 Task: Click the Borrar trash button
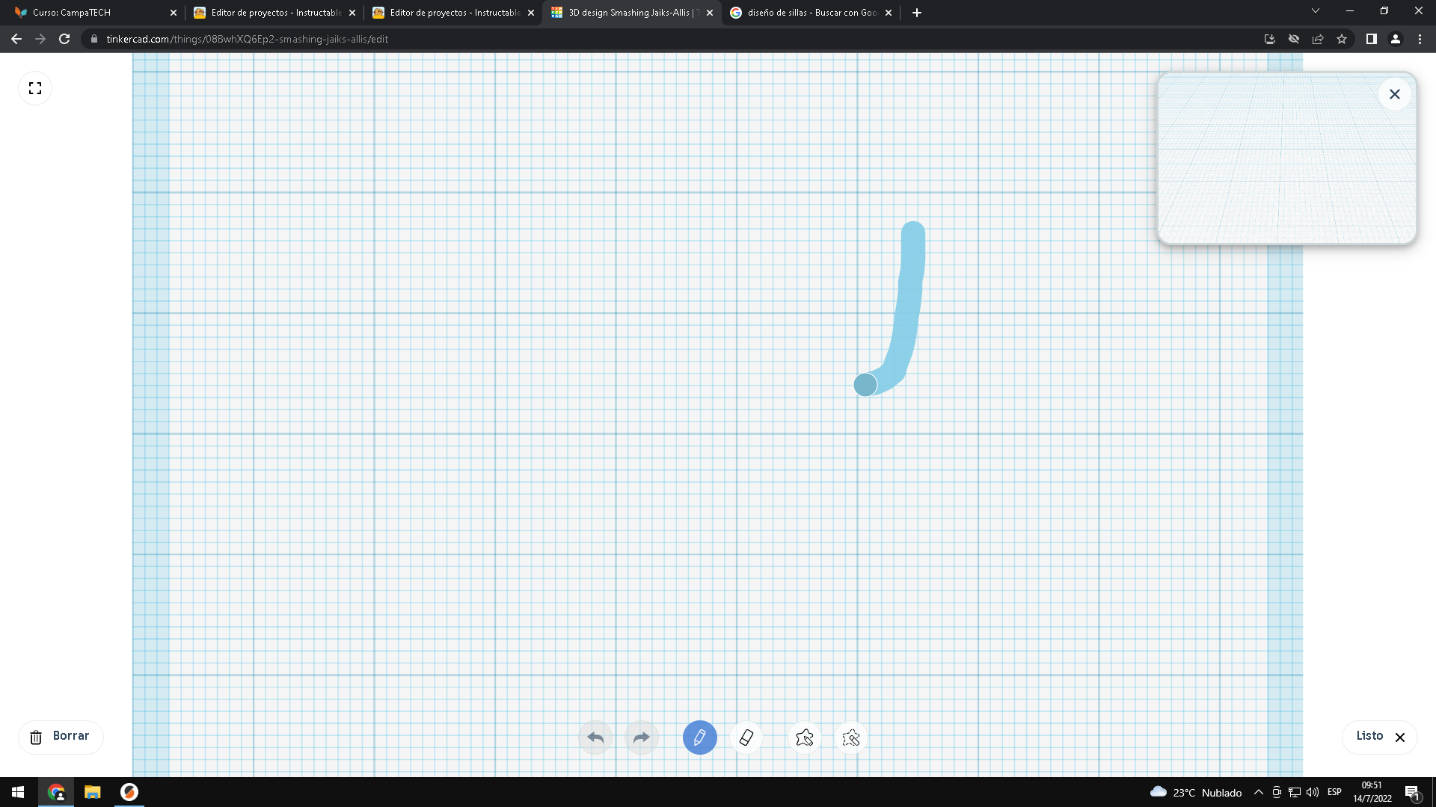click(61, 737)
